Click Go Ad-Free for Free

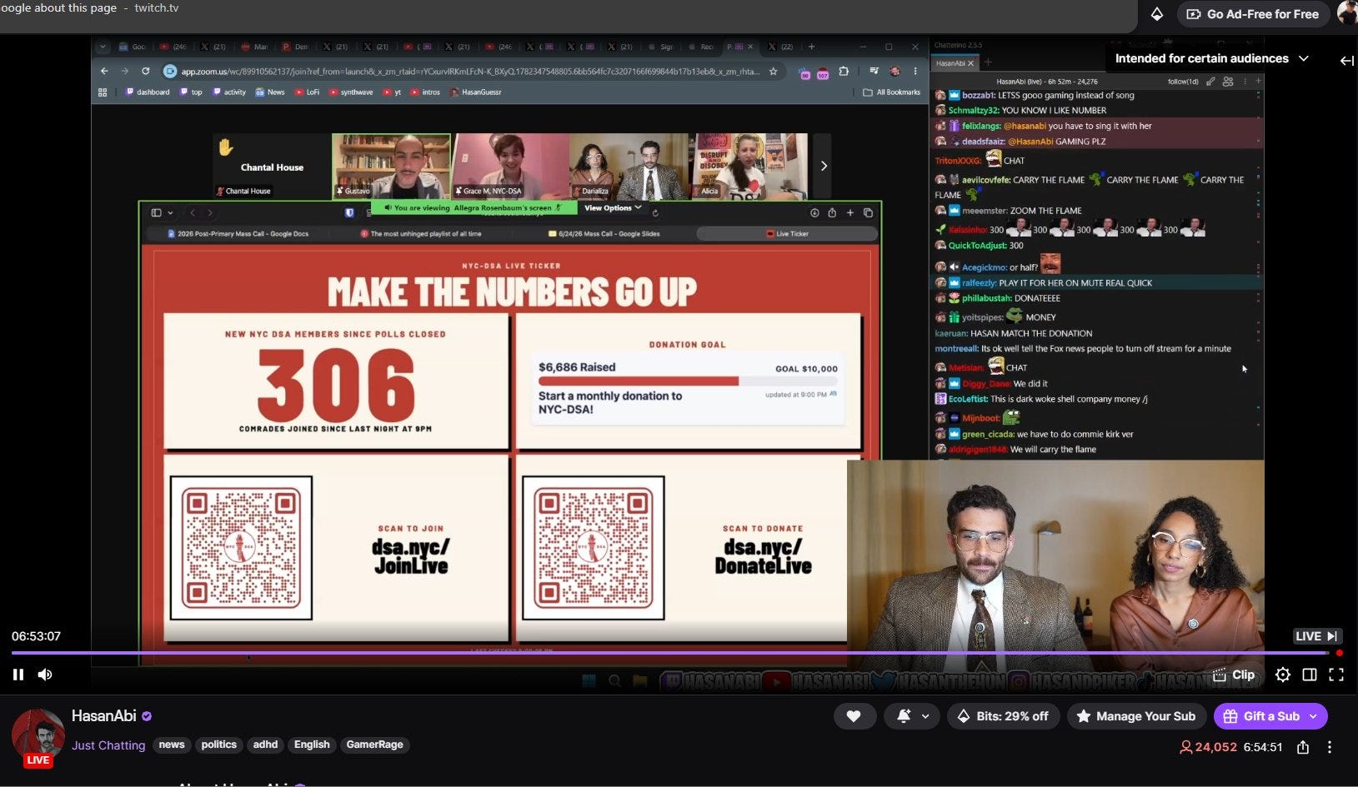1253,14
